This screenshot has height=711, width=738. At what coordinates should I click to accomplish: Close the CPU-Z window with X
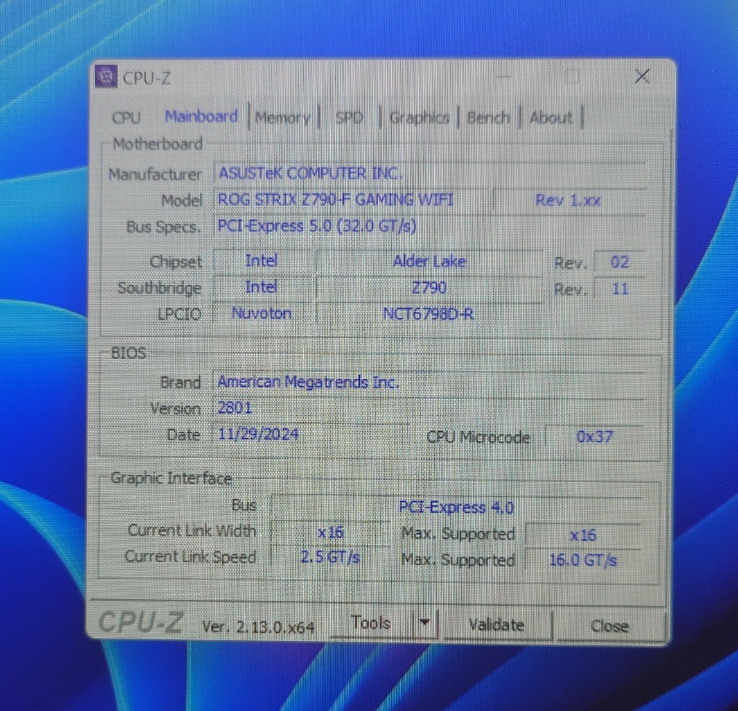pyautogui.click(x=641, y=76)
